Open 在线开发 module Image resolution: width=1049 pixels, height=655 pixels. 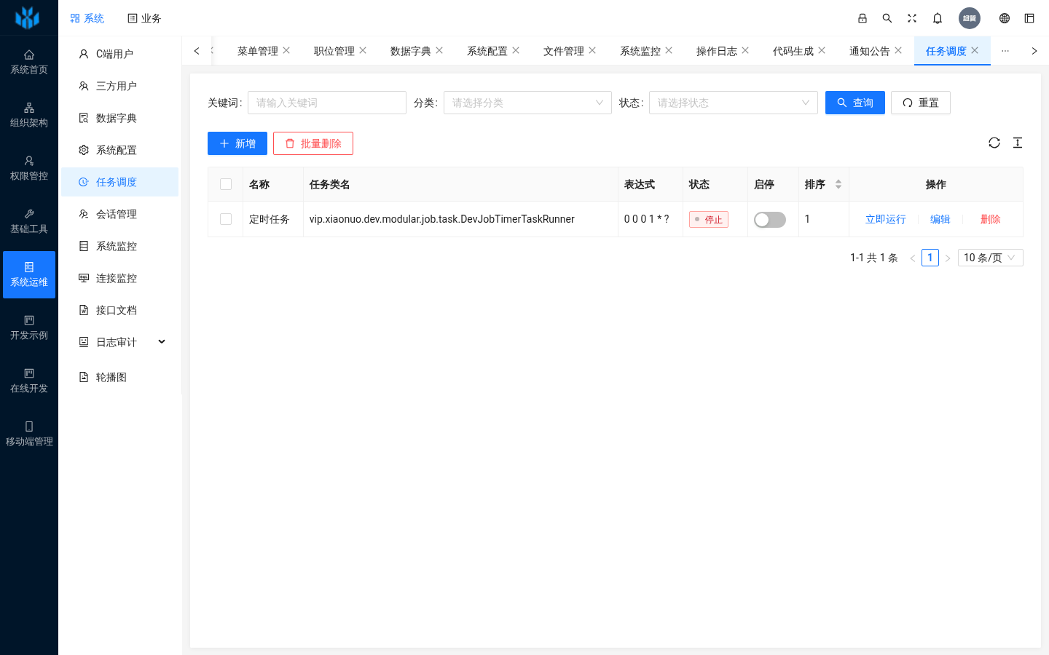point(29,381)
